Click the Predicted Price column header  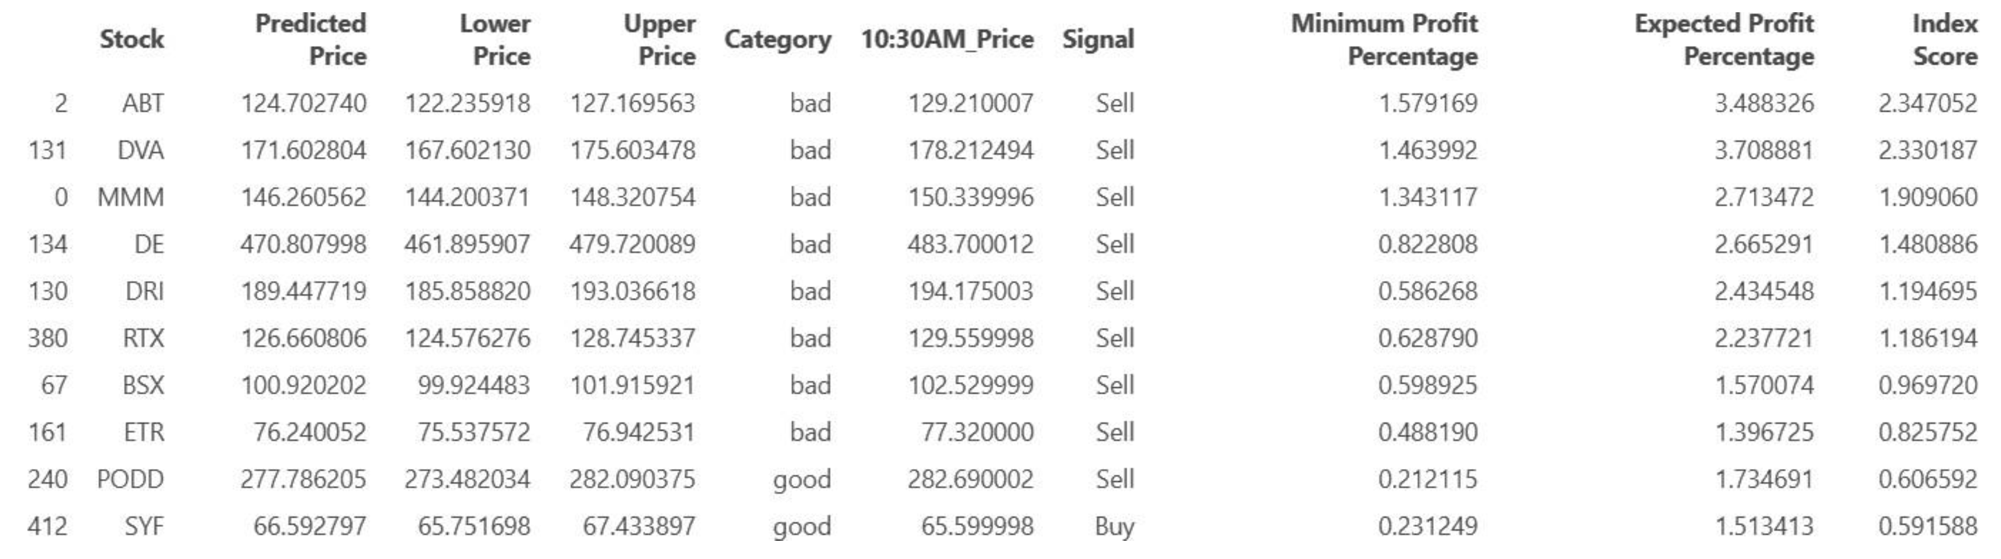311,40
